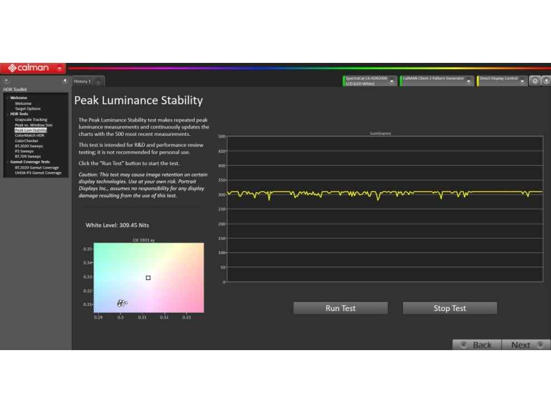Click the Stop Test button
Image resolution: width=551 pixels, height=413 pixels.
pyautogui.click(x=450, y=308)
